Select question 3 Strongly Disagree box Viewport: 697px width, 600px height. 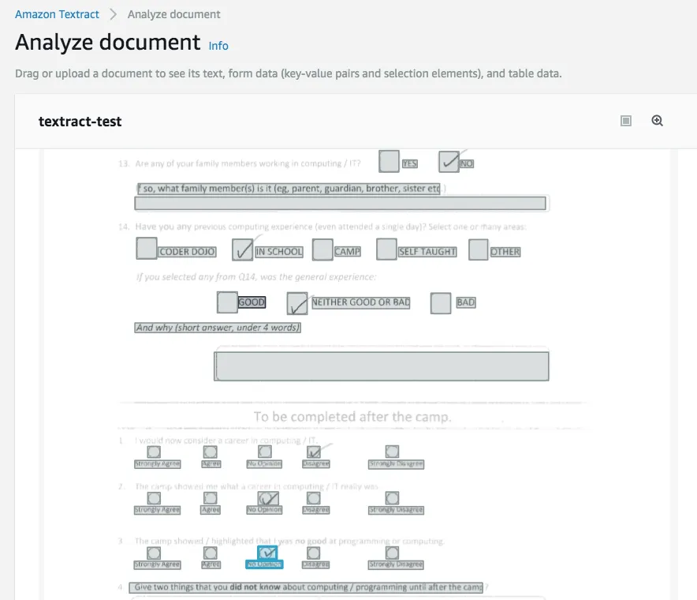[392, 553]
